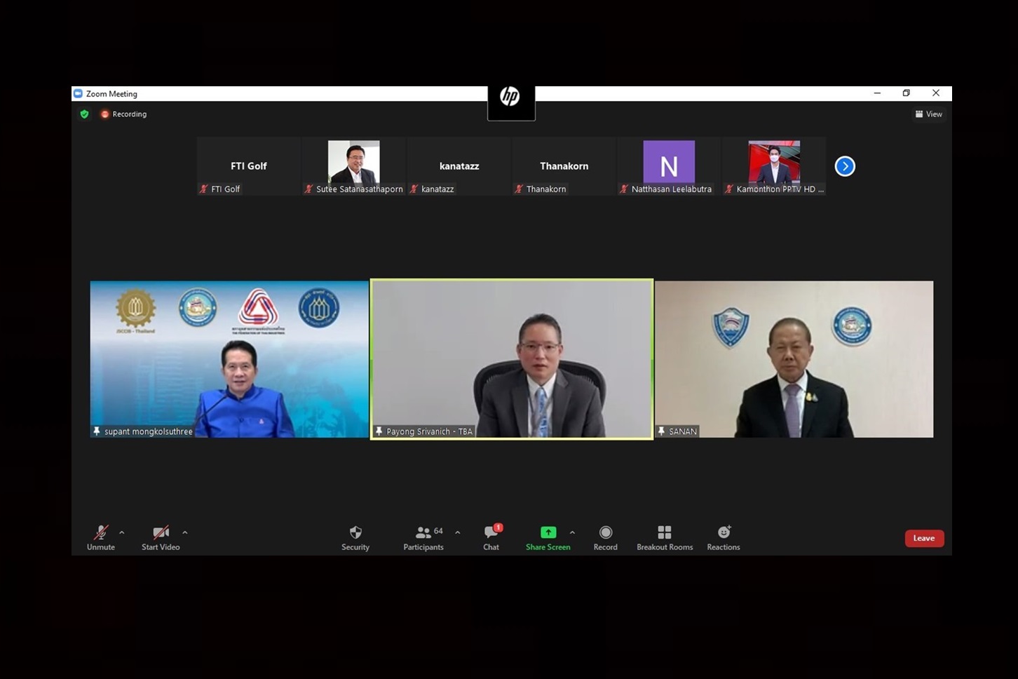Click the green encryption shield icon
1018x679 pixels.
[85, 114]
